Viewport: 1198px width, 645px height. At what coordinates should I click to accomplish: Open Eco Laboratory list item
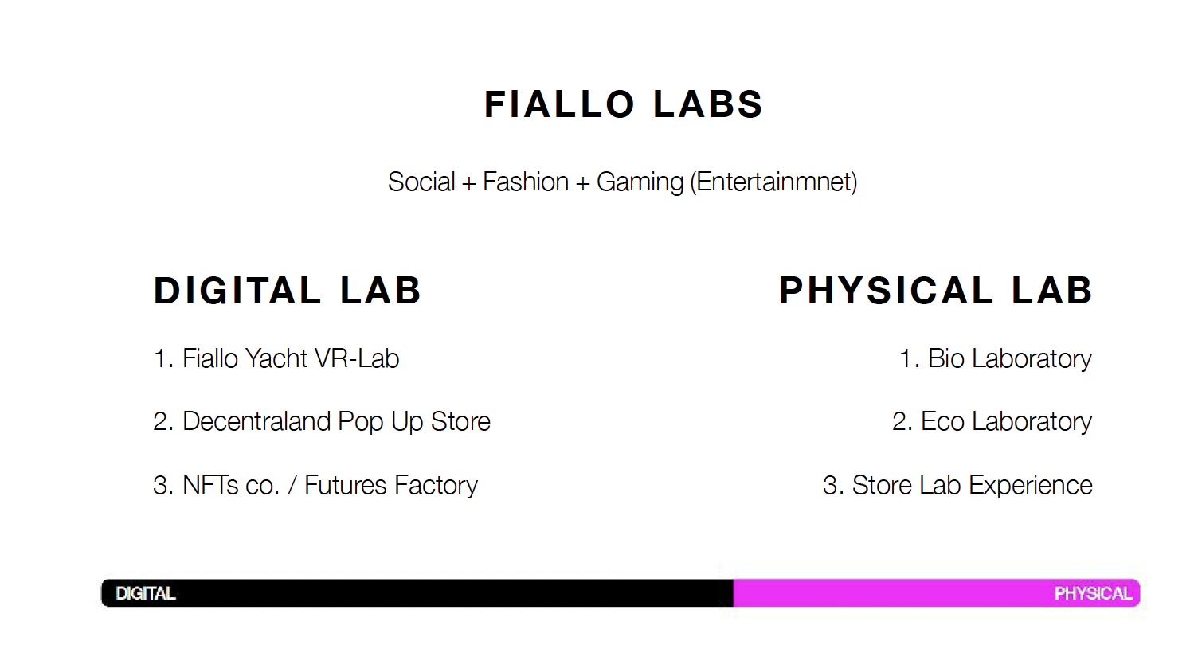(992, 421)
